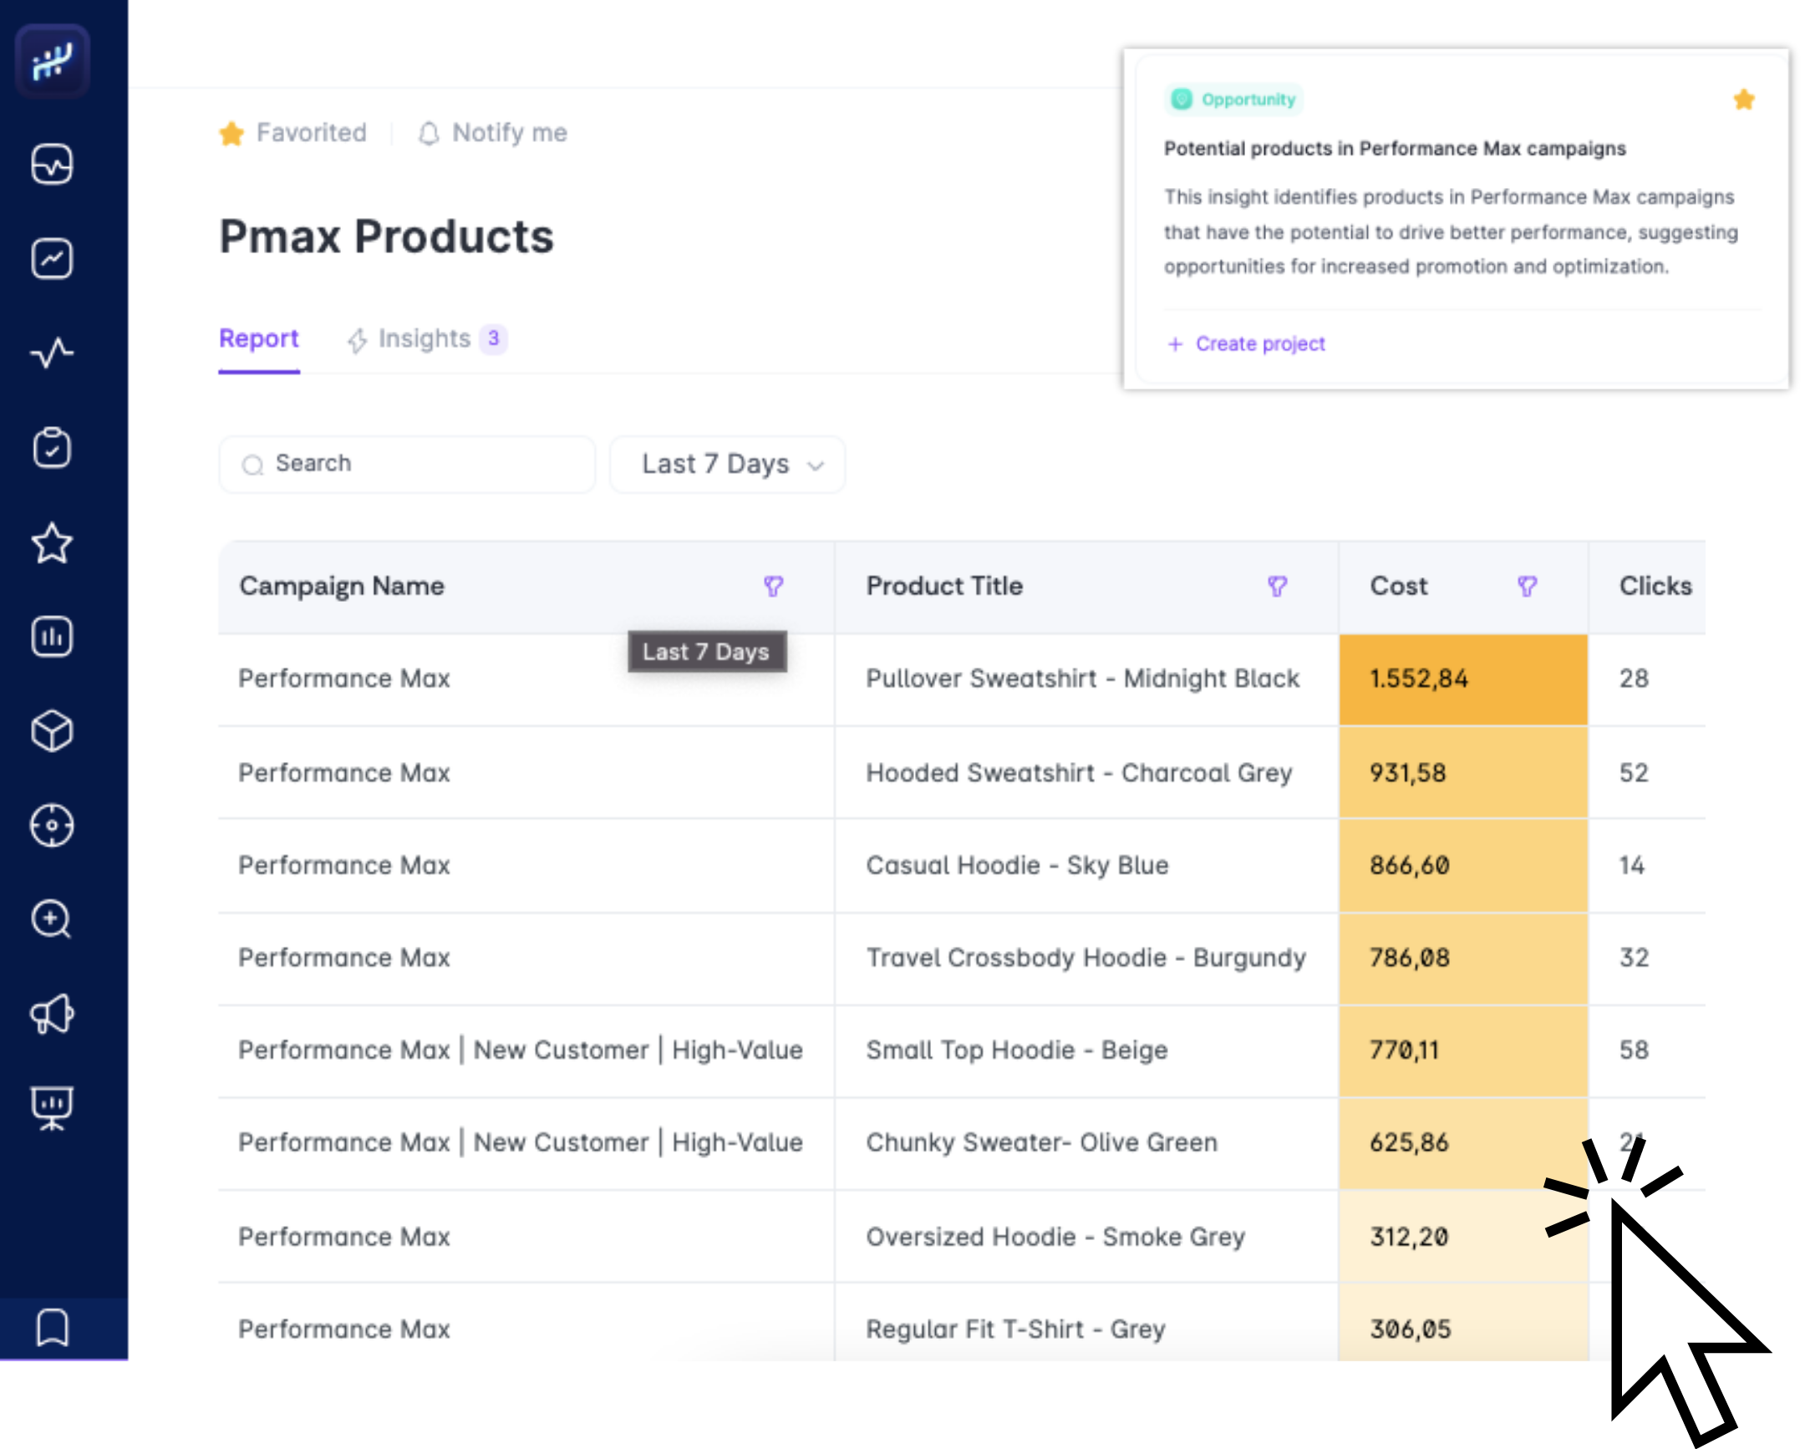Open the magnifier zoom sidebar icon
Image resolution: width=1805 pixels, height=1449 pixels.
(52, 920)
